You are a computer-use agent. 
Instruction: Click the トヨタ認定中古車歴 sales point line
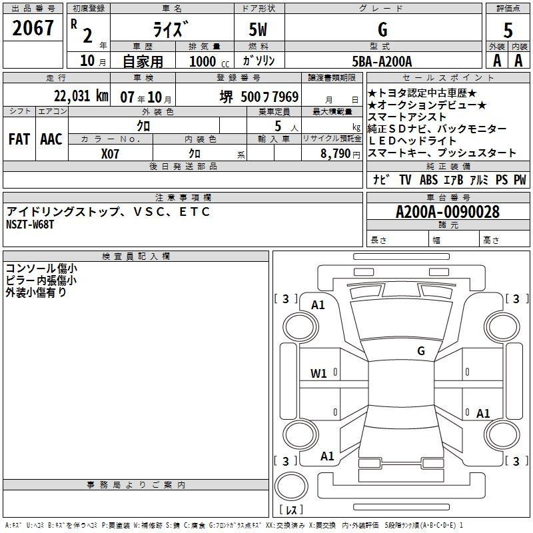[422, 93]
